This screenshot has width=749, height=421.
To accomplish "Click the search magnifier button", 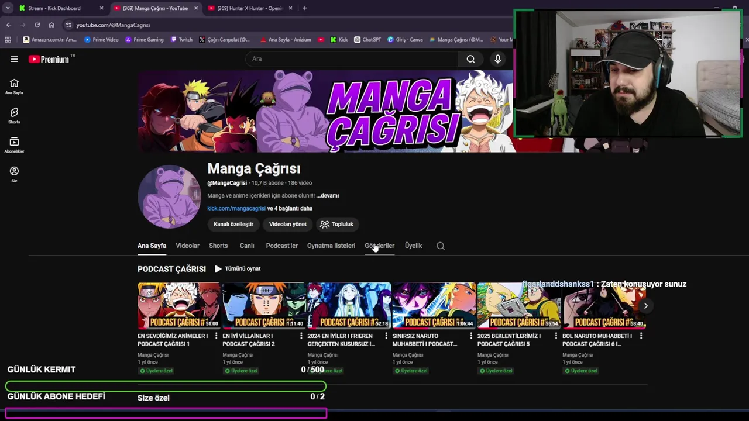I will [470, 59].
